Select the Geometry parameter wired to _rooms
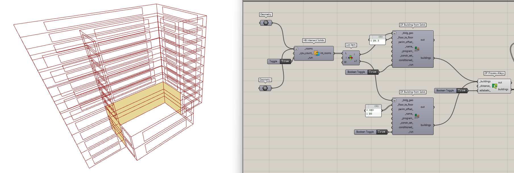 coord(266,23)
